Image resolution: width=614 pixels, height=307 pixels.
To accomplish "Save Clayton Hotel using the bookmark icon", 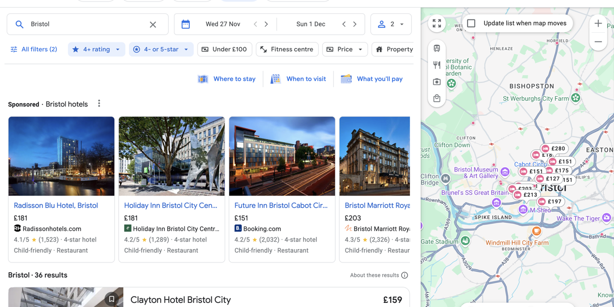I will (112, 299).
